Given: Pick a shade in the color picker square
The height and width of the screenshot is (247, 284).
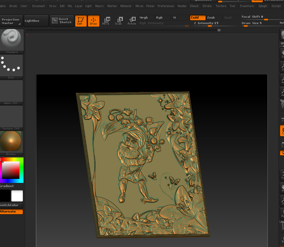Looking at the screenshot, I should 11,170.
